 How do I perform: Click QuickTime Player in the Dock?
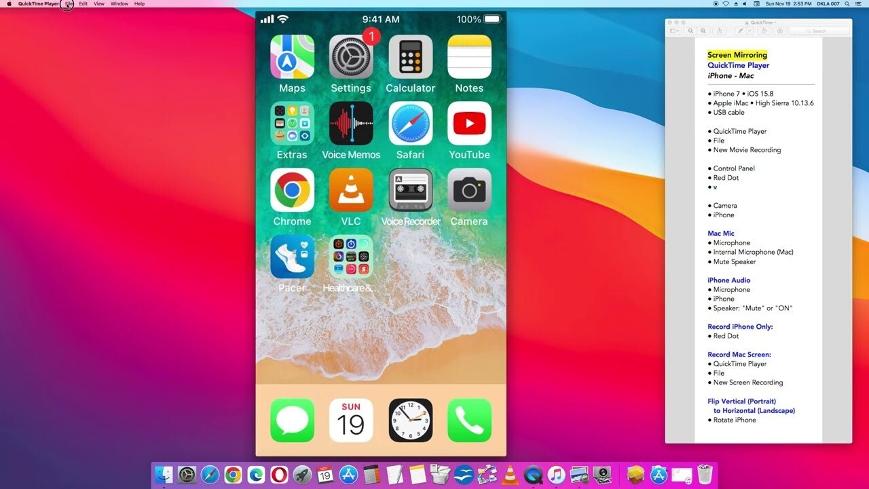pyautogui.click(x=534, y=475)
